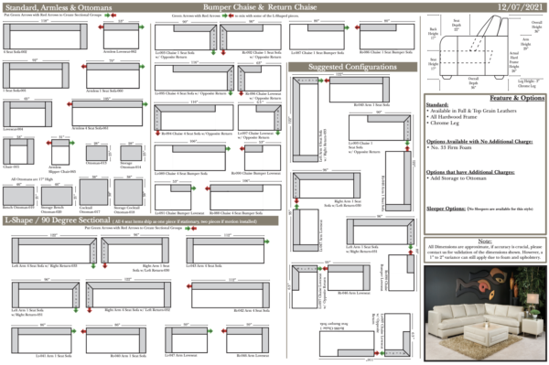Screen dimensions: 549x365
Task: Click green arrow on Armless Loveseat
Action: click(142, 27)
